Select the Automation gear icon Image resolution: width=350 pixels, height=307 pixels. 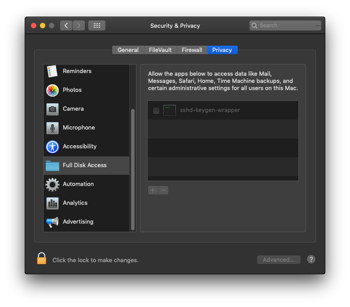(52, 184)
